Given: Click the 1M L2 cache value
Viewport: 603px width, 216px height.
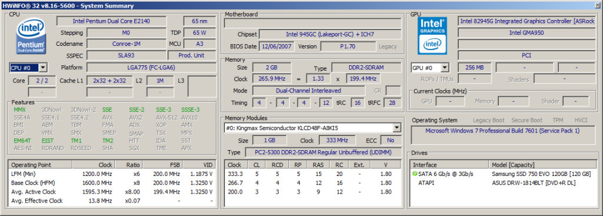Looking at the screenshot, I should pyautogui.click(x=160, y=81).
